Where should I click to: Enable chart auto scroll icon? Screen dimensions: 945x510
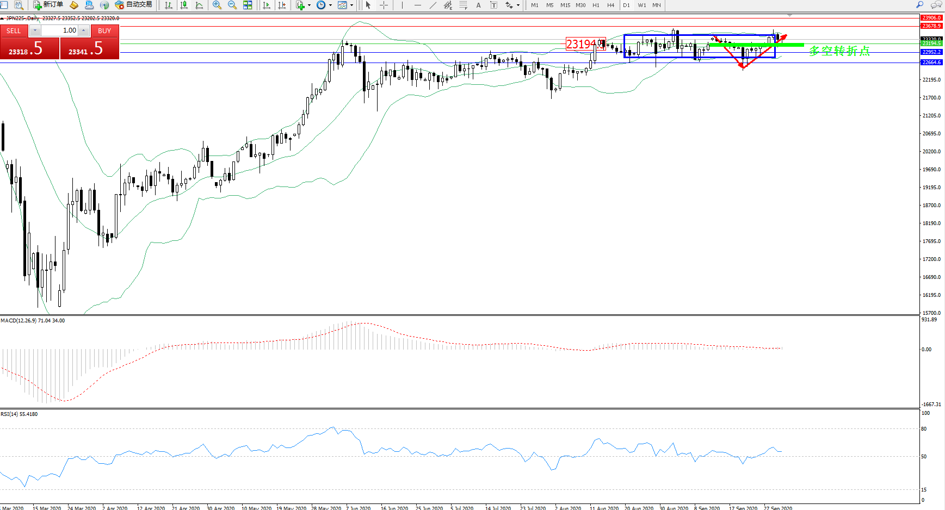[267, 5]
